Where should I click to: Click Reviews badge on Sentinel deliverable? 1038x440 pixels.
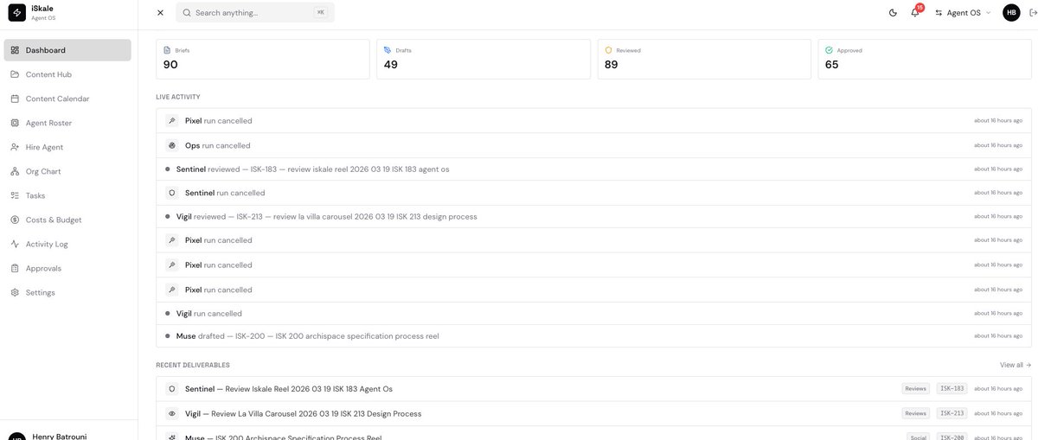(915, 389)
